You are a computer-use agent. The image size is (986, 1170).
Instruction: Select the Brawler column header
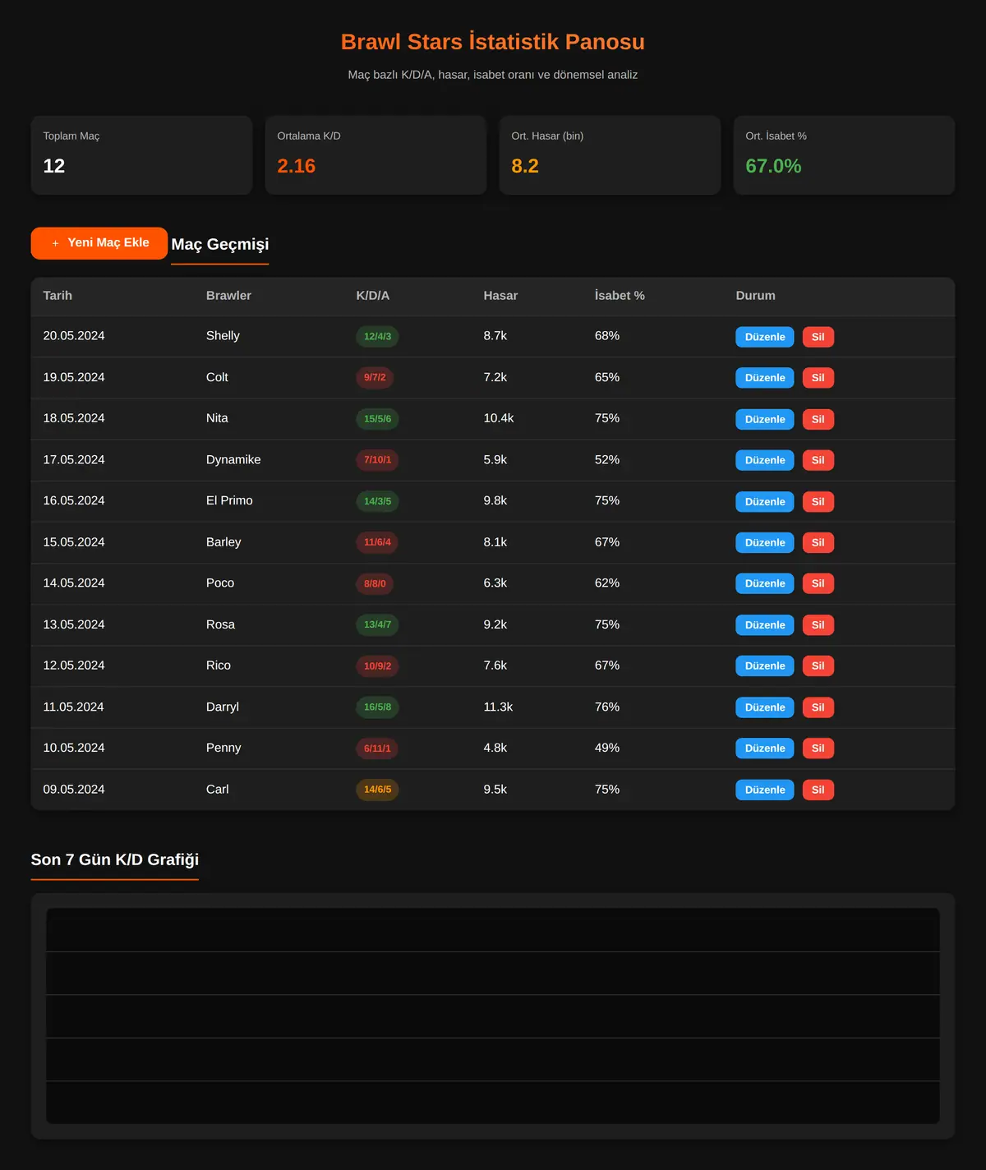[228, 296]
